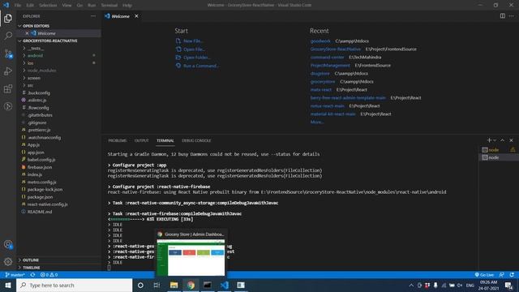Open package.json in the explorer
This screenshot has width=519, height=292.
[x=40, y=197]
